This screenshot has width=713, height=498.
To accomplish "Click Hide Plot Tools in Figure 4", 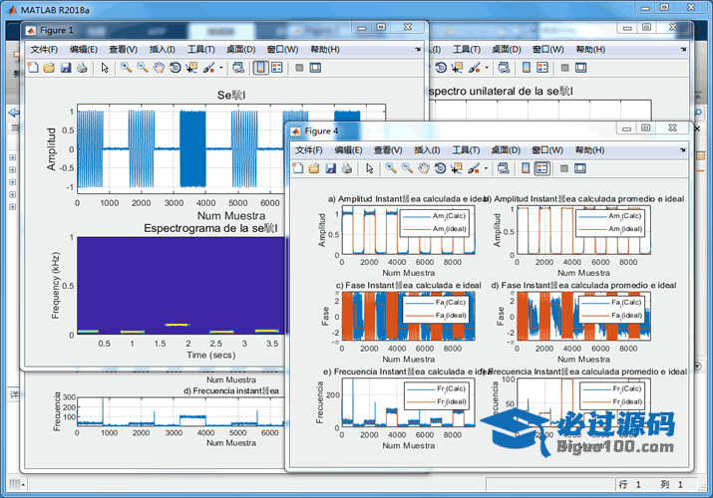I will (x=564, y=169).
